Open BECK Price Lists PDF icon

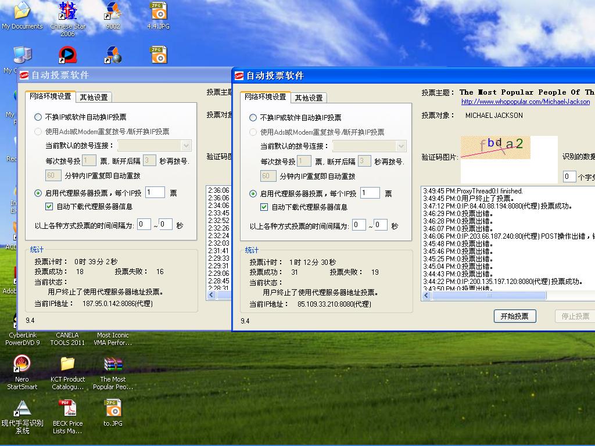(67, 408)
